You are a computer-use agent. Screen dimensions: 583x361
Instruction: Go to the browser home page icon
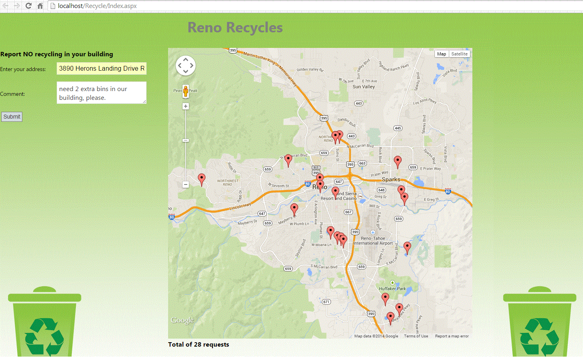point(40,6)
